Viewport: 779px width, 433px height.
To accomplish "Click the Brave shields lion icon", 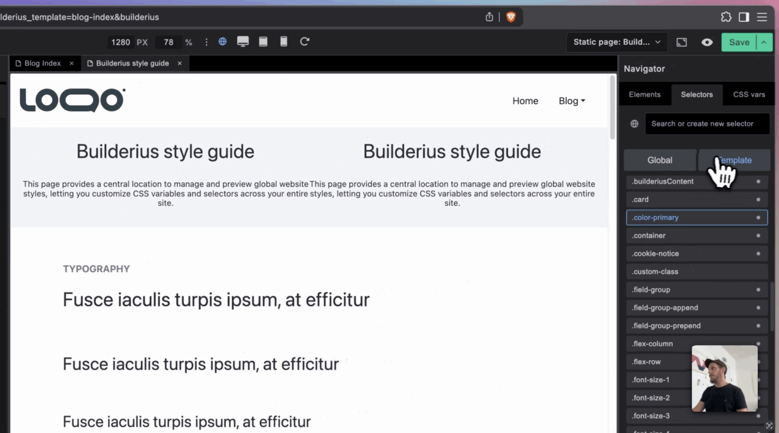I will 511,17.
